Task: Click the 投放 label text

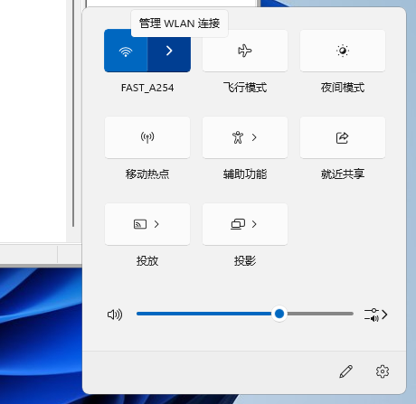Action: point(147,261)
